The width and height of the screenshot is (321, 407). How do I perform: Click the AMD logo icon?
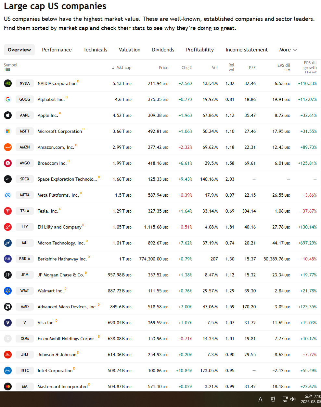pos(8,307)
